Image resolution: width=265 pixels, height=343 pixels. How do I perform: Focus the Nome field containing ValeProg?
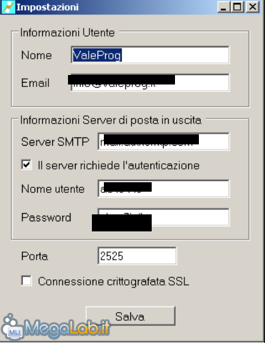click(x=150, y=55)
